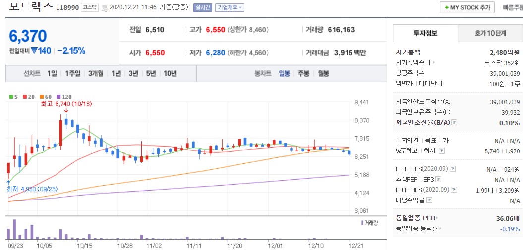Click the stock code 118990

pos(68,7)
